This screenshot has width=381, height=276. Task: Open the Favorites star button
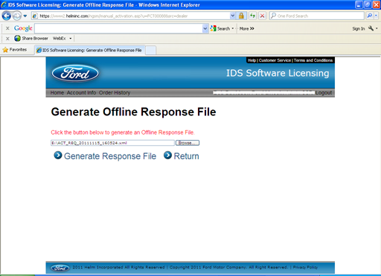tap(15, 50)
